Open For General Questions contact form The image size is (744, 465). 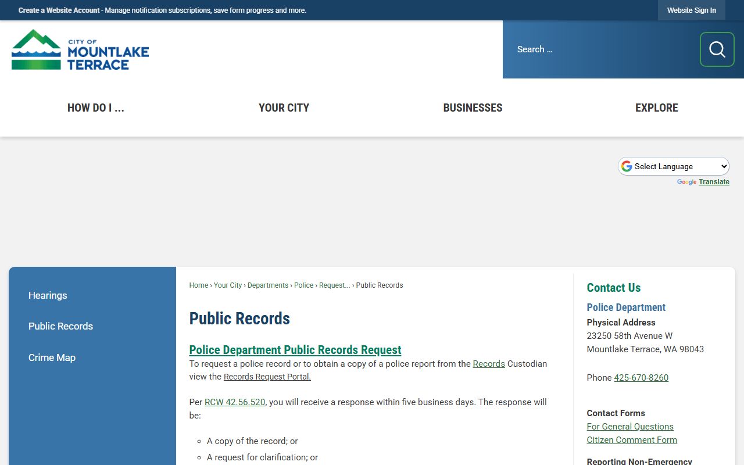630,427
